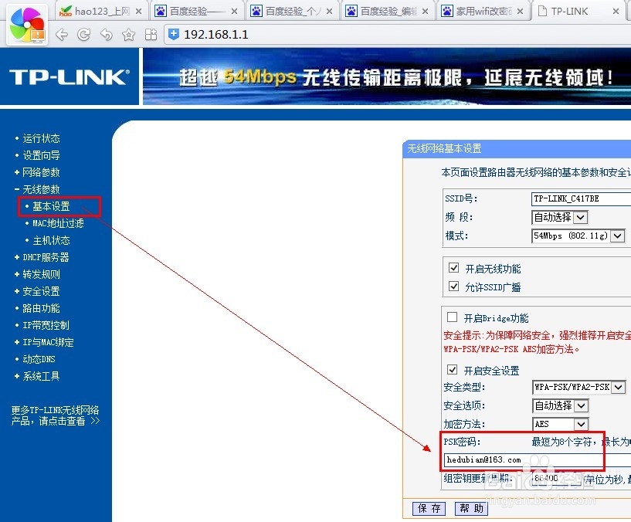Click the grid apps icon in toolbar

point(151,35)
